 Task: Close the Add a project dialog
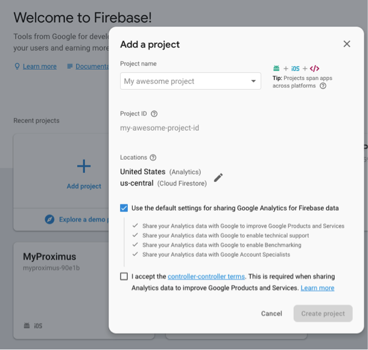[x=346, y=44]
